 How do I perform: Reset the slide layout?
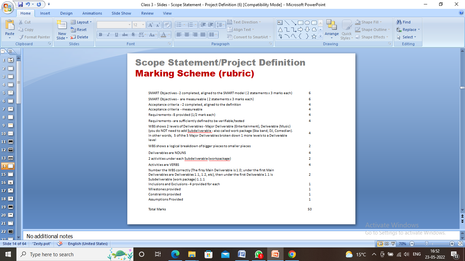(x=79, y=30)
